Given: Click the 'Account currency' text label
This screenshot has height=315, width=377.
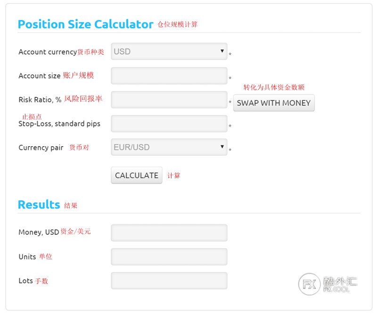Looking at the screenshot, I should 47,52.
